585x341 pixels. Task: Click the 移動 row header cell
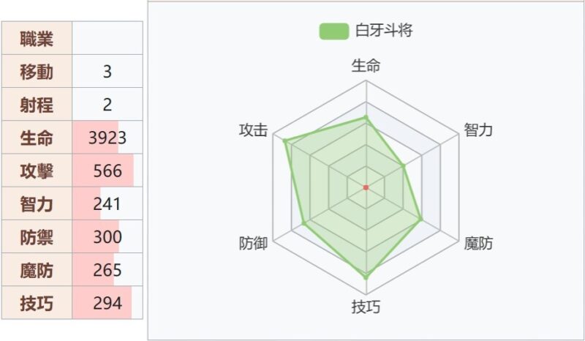pos(37,72)
